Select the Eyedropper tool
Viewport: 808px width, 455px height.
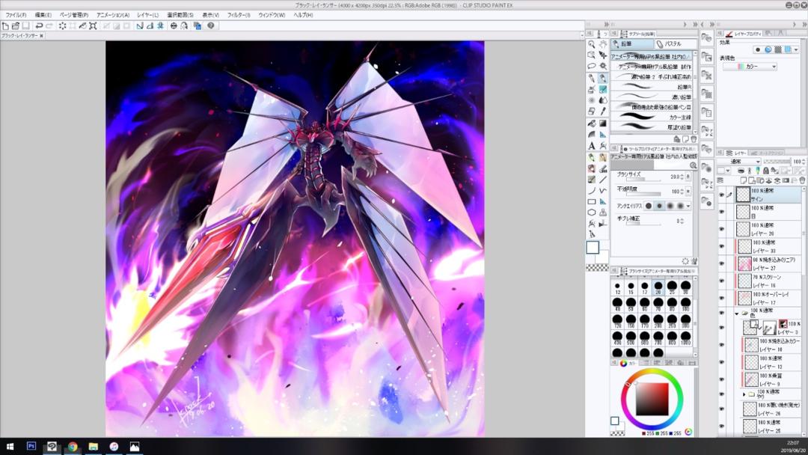pos(603,111)
